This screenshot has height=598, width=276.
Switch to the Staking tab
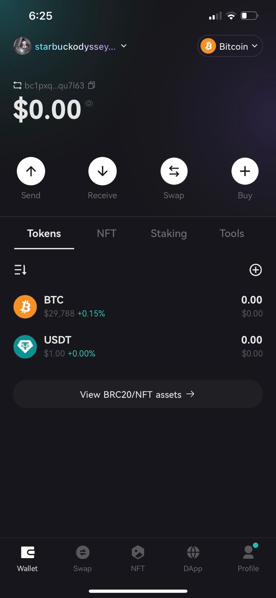click(169, 233)
